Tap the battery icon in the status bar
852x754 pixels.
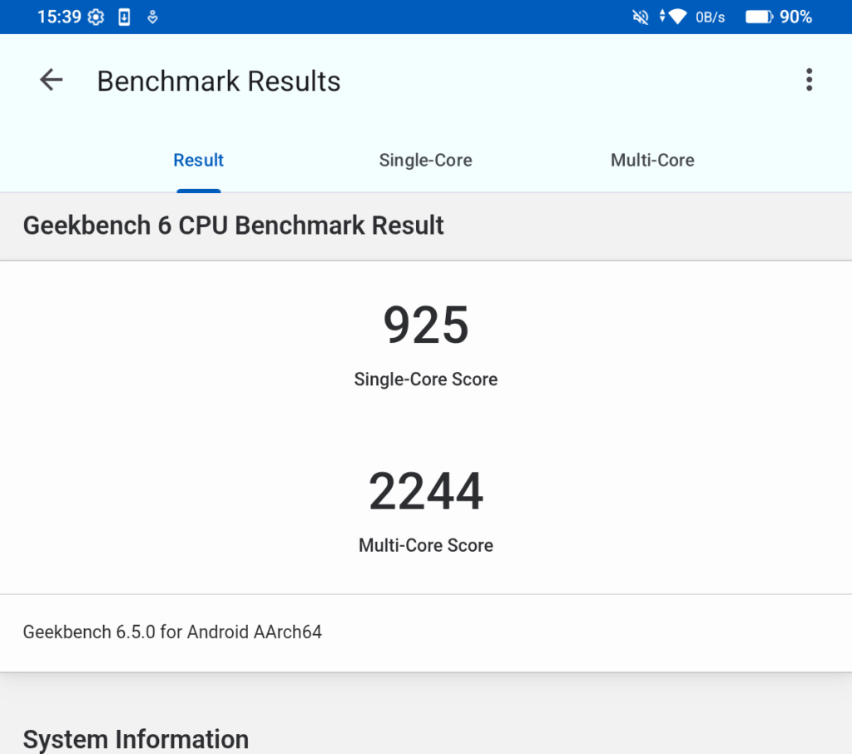[758, 17]
